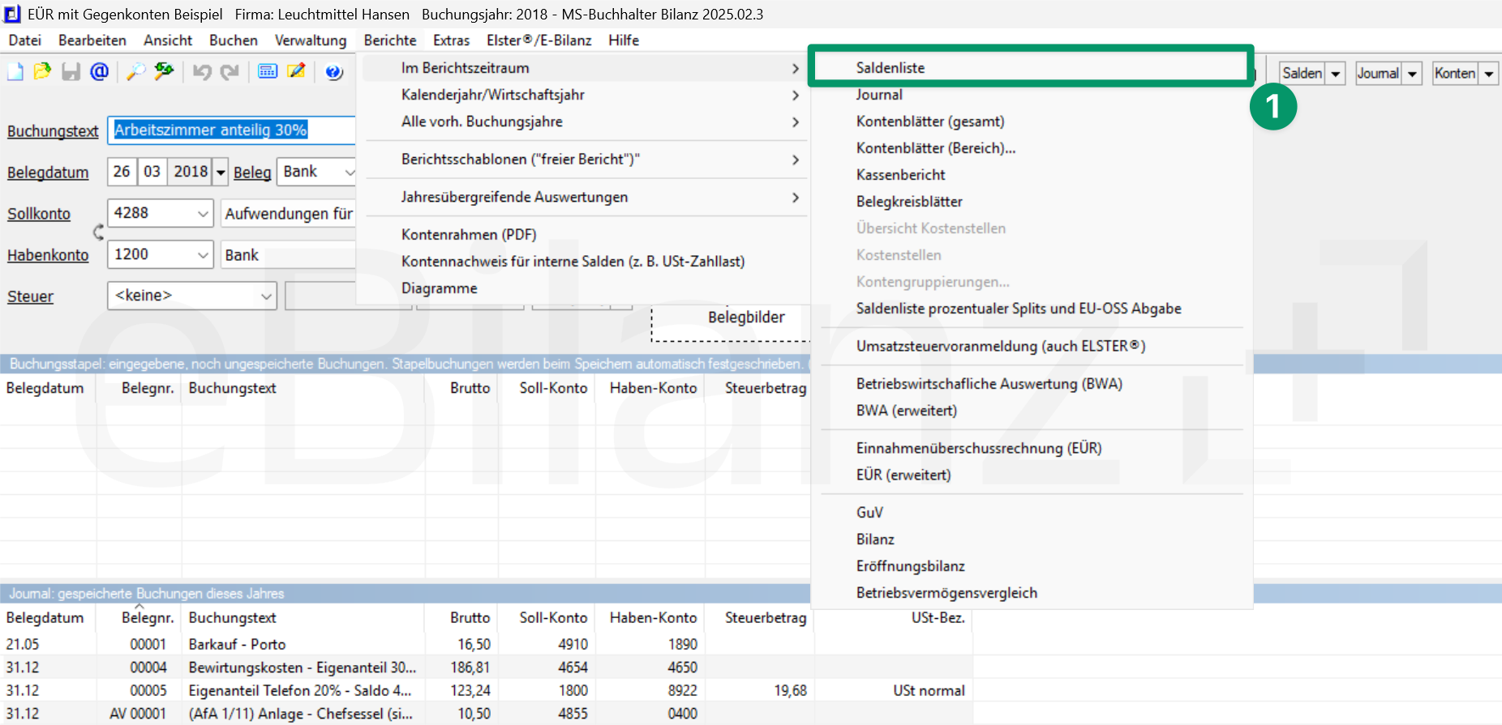Open the Beleg Bank dropdown
1502x725 pixels.
click(349, 172)
